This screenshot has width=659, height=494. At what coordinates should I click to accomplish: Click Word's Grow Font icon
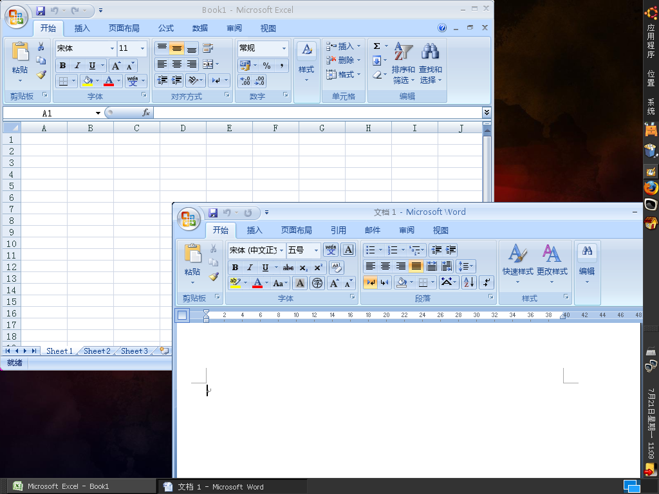point(334,283)
